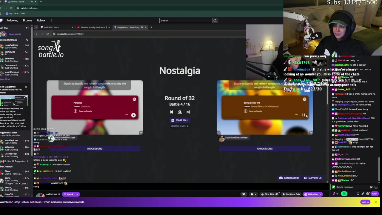
Task: Open notification bell dropdown
Action: click(x=253, y=194)
